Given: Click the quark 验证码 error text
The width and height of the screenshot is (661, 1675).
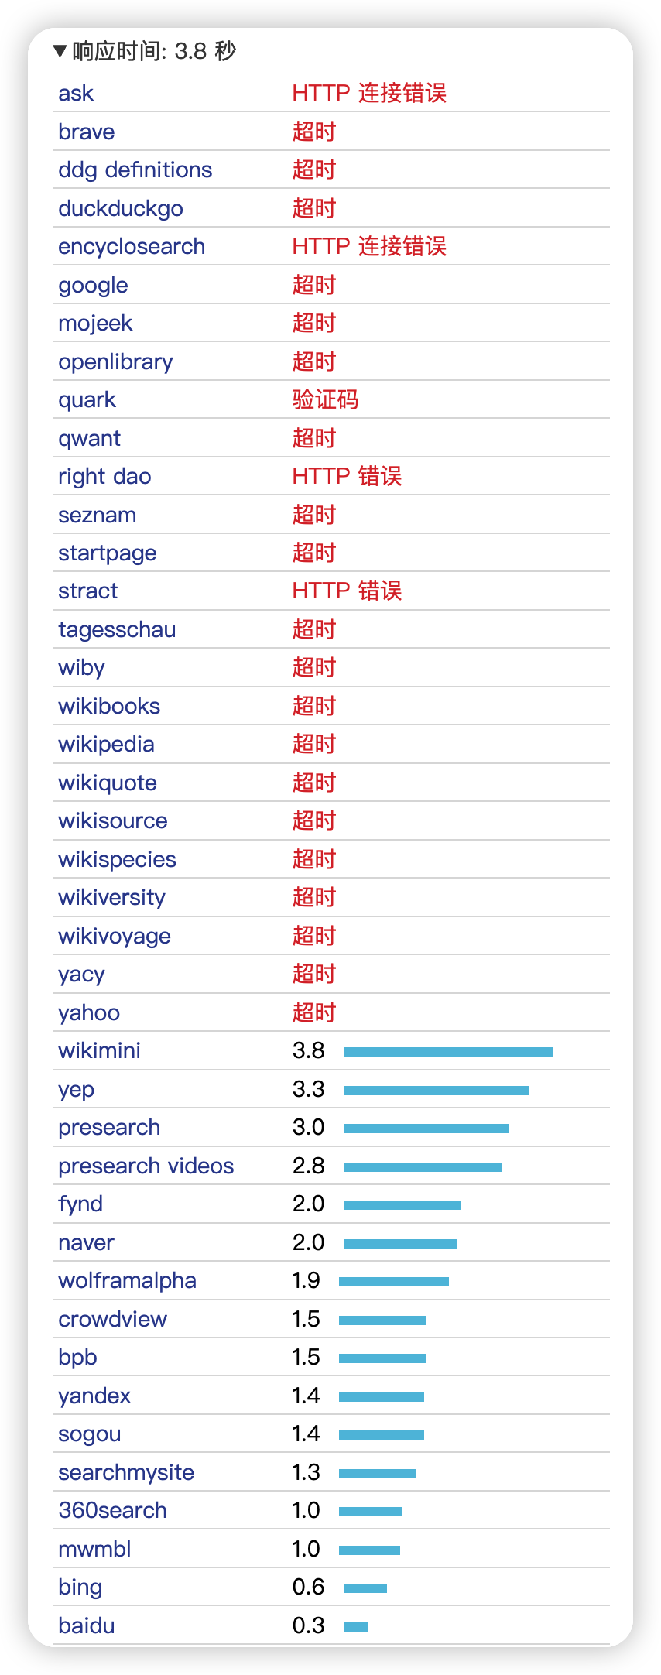Looking at the screenshot, I should pyautogui.click(x=325, y=400).
